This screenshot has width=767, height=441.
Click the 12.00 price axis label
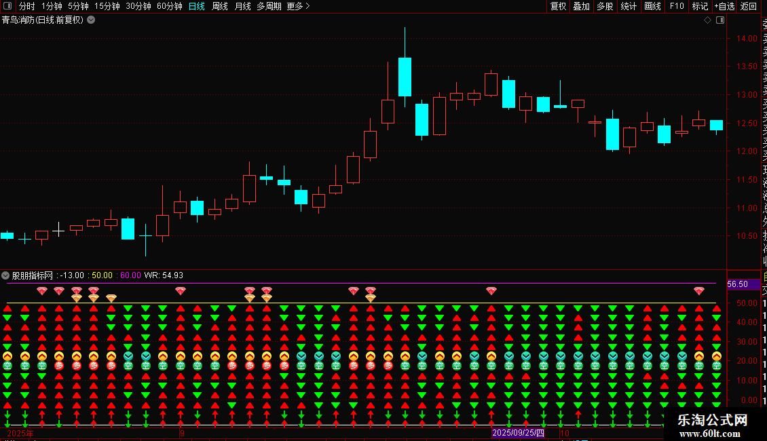747,151
